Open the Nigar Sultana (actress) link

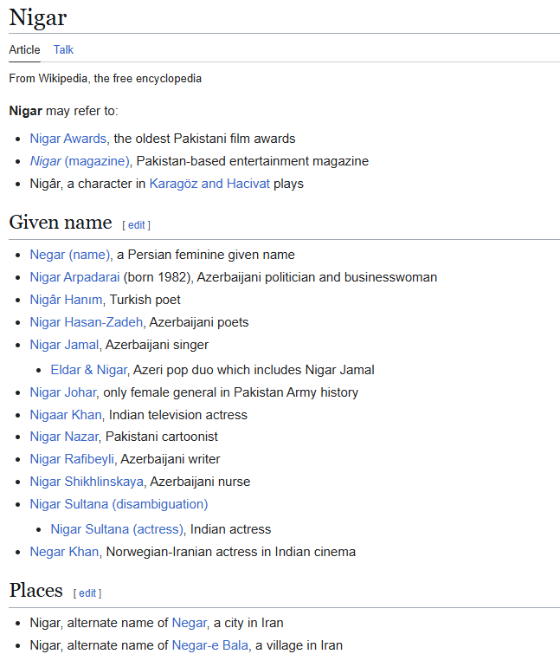coord(117,529)
